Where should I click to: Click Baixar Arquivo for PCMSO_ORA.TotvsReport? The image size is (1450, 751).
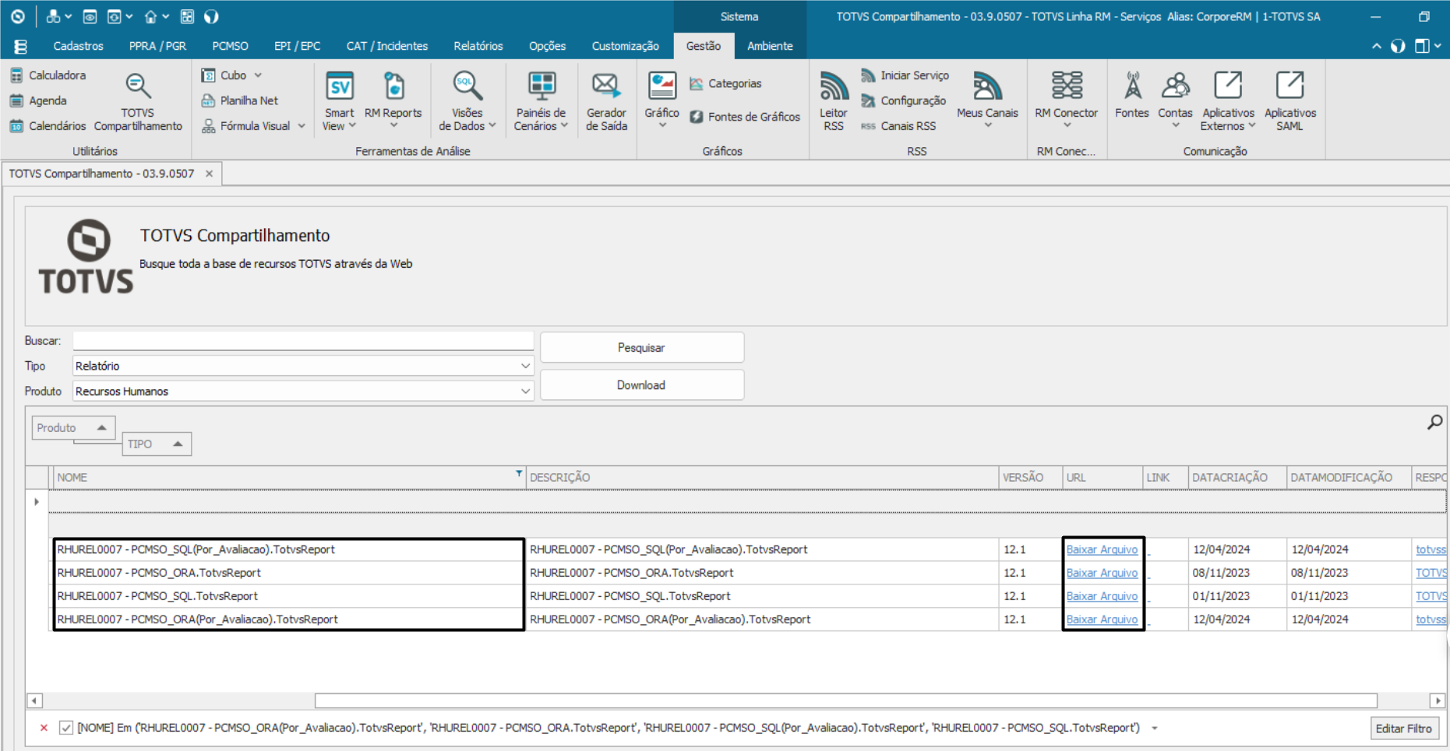click(x=1102, y=573)
